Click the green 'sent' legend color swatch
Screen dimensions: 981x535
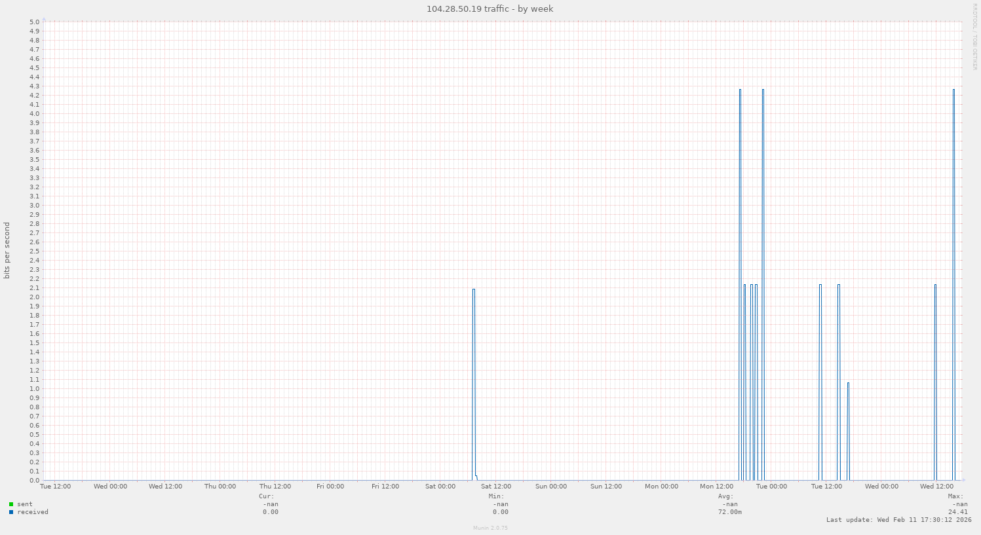pyautogui.click(x=11, y=504)
